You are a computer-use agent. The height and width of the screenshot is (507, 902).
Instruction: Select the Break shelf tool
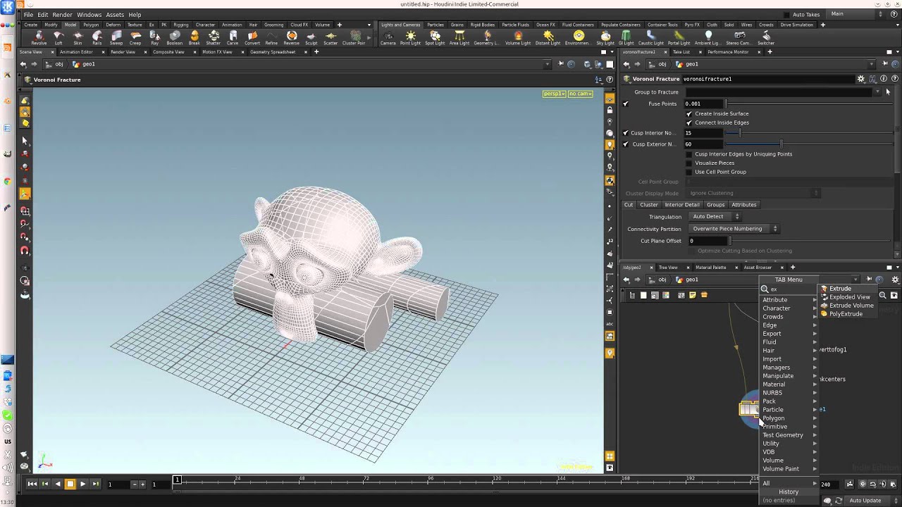click(194, 38)
